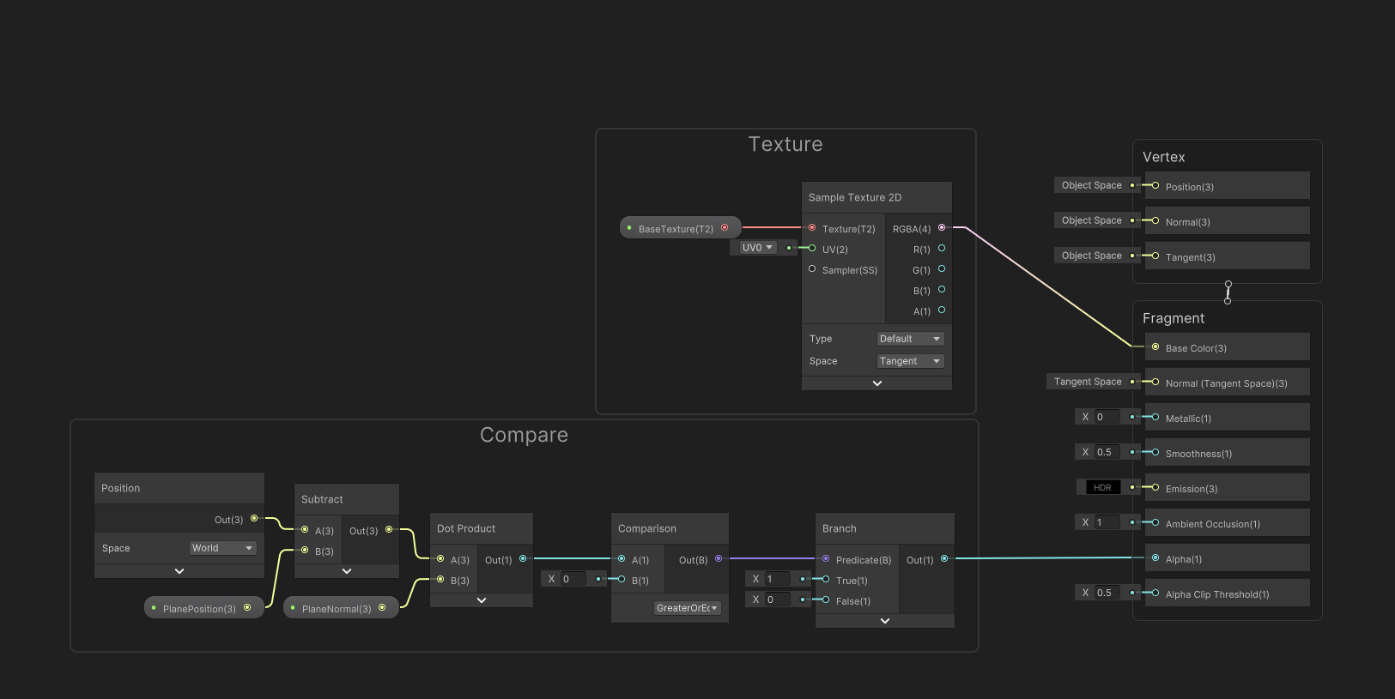Viewport: 1395px width, 699px height.
Task: Click the Out(B) port on Comparison node
Action: [719, 559]
